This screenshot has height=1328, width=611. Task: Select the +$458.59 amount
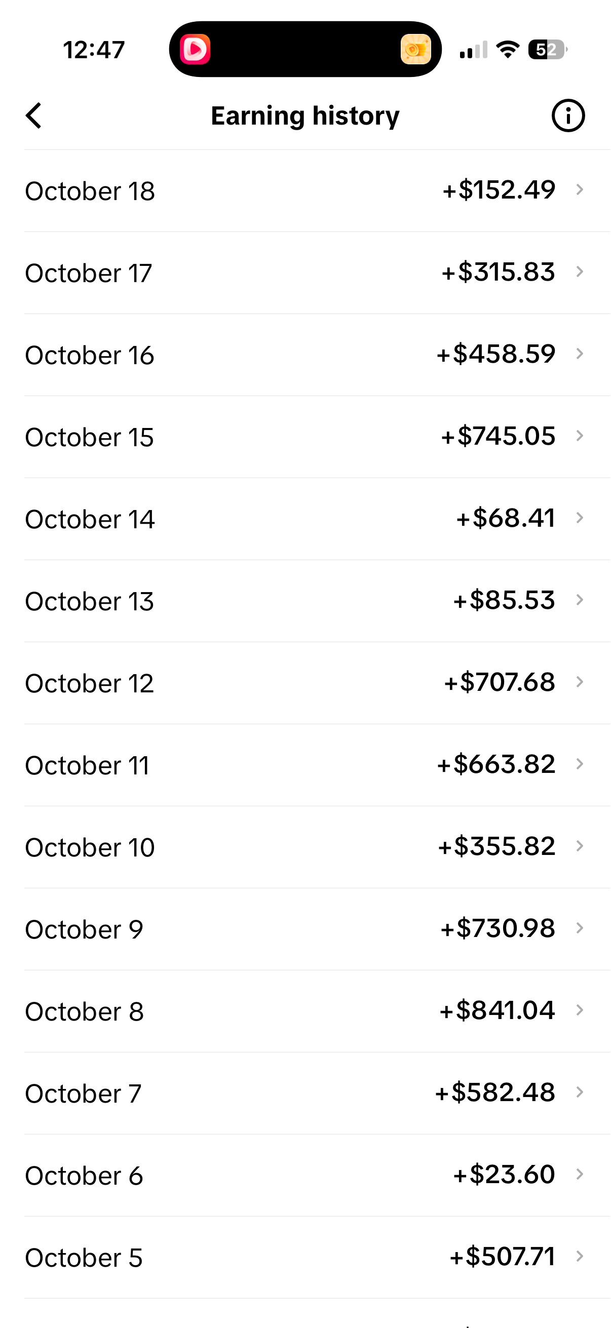point(495,354)
